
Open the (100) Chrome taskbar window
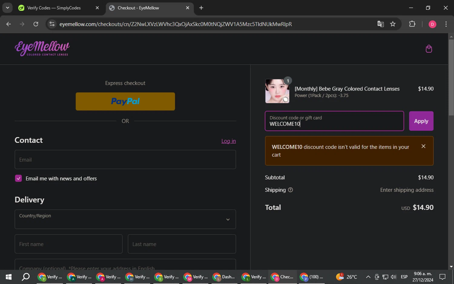coord(311,277)
